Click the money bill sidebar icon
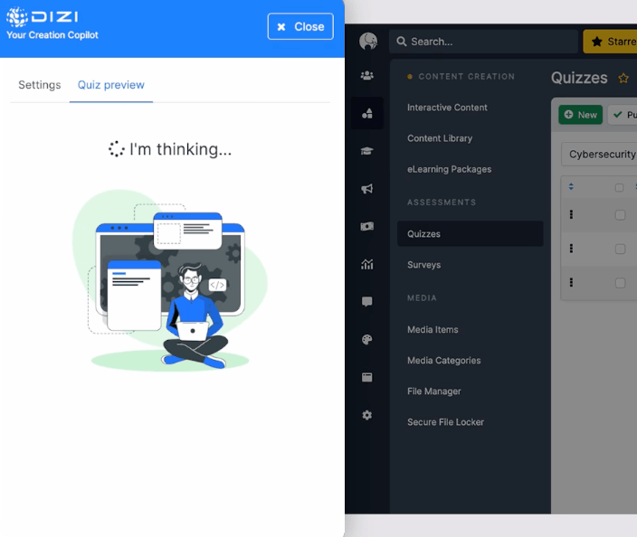 pyautogui.click(x=366, y=226)
